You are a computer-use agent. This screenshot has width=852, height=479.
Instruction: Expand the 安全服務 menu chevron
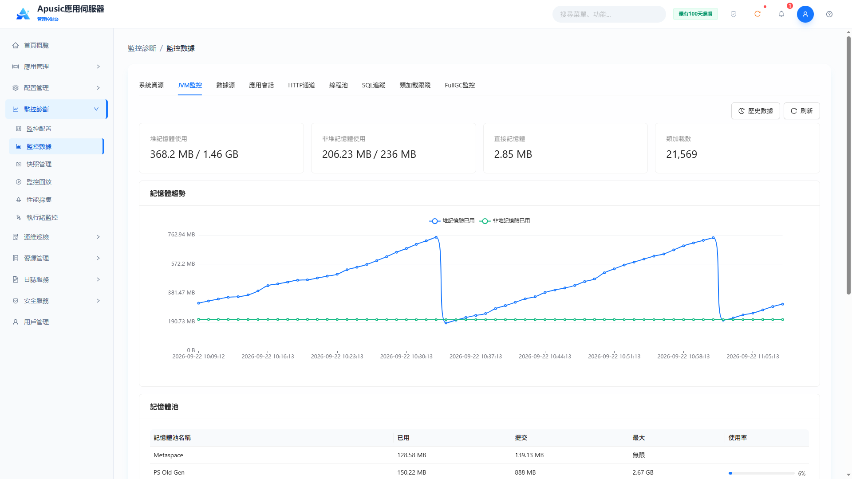[x=98, y=301]
